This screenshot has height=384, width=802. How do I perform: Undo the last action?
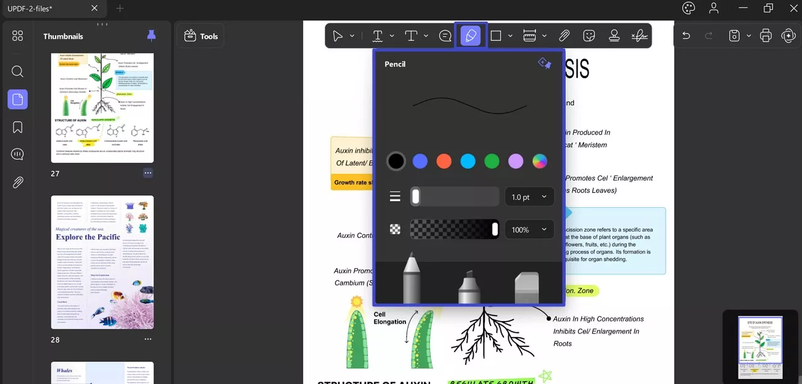[x=686, y=36]
